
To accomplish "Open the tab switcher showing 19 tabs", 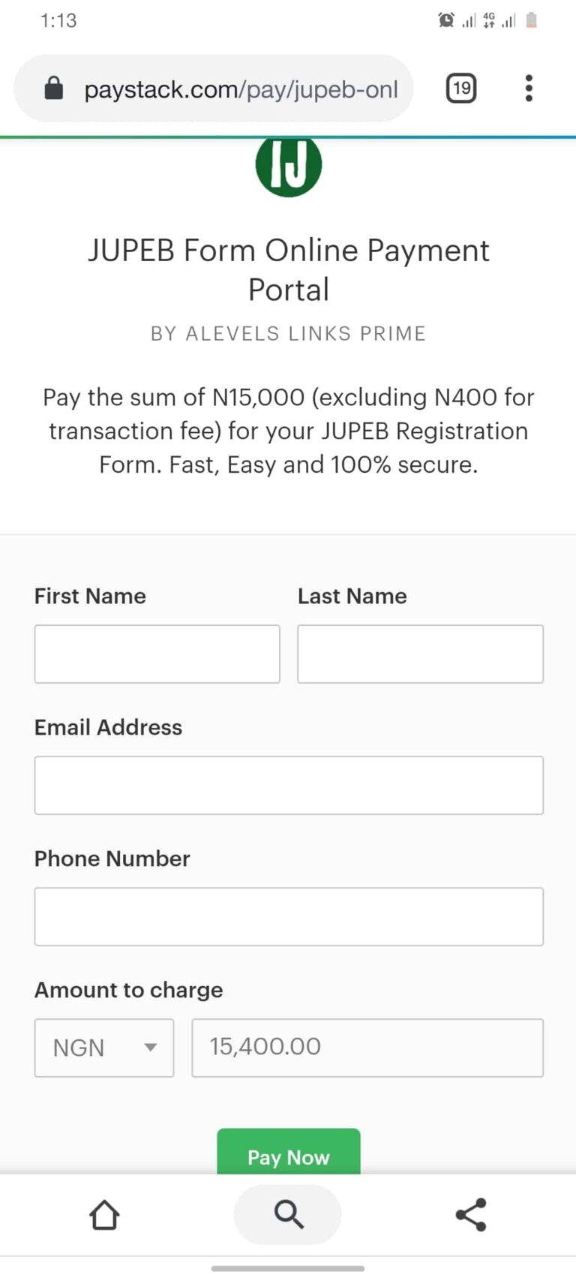I will click(461, 89).
